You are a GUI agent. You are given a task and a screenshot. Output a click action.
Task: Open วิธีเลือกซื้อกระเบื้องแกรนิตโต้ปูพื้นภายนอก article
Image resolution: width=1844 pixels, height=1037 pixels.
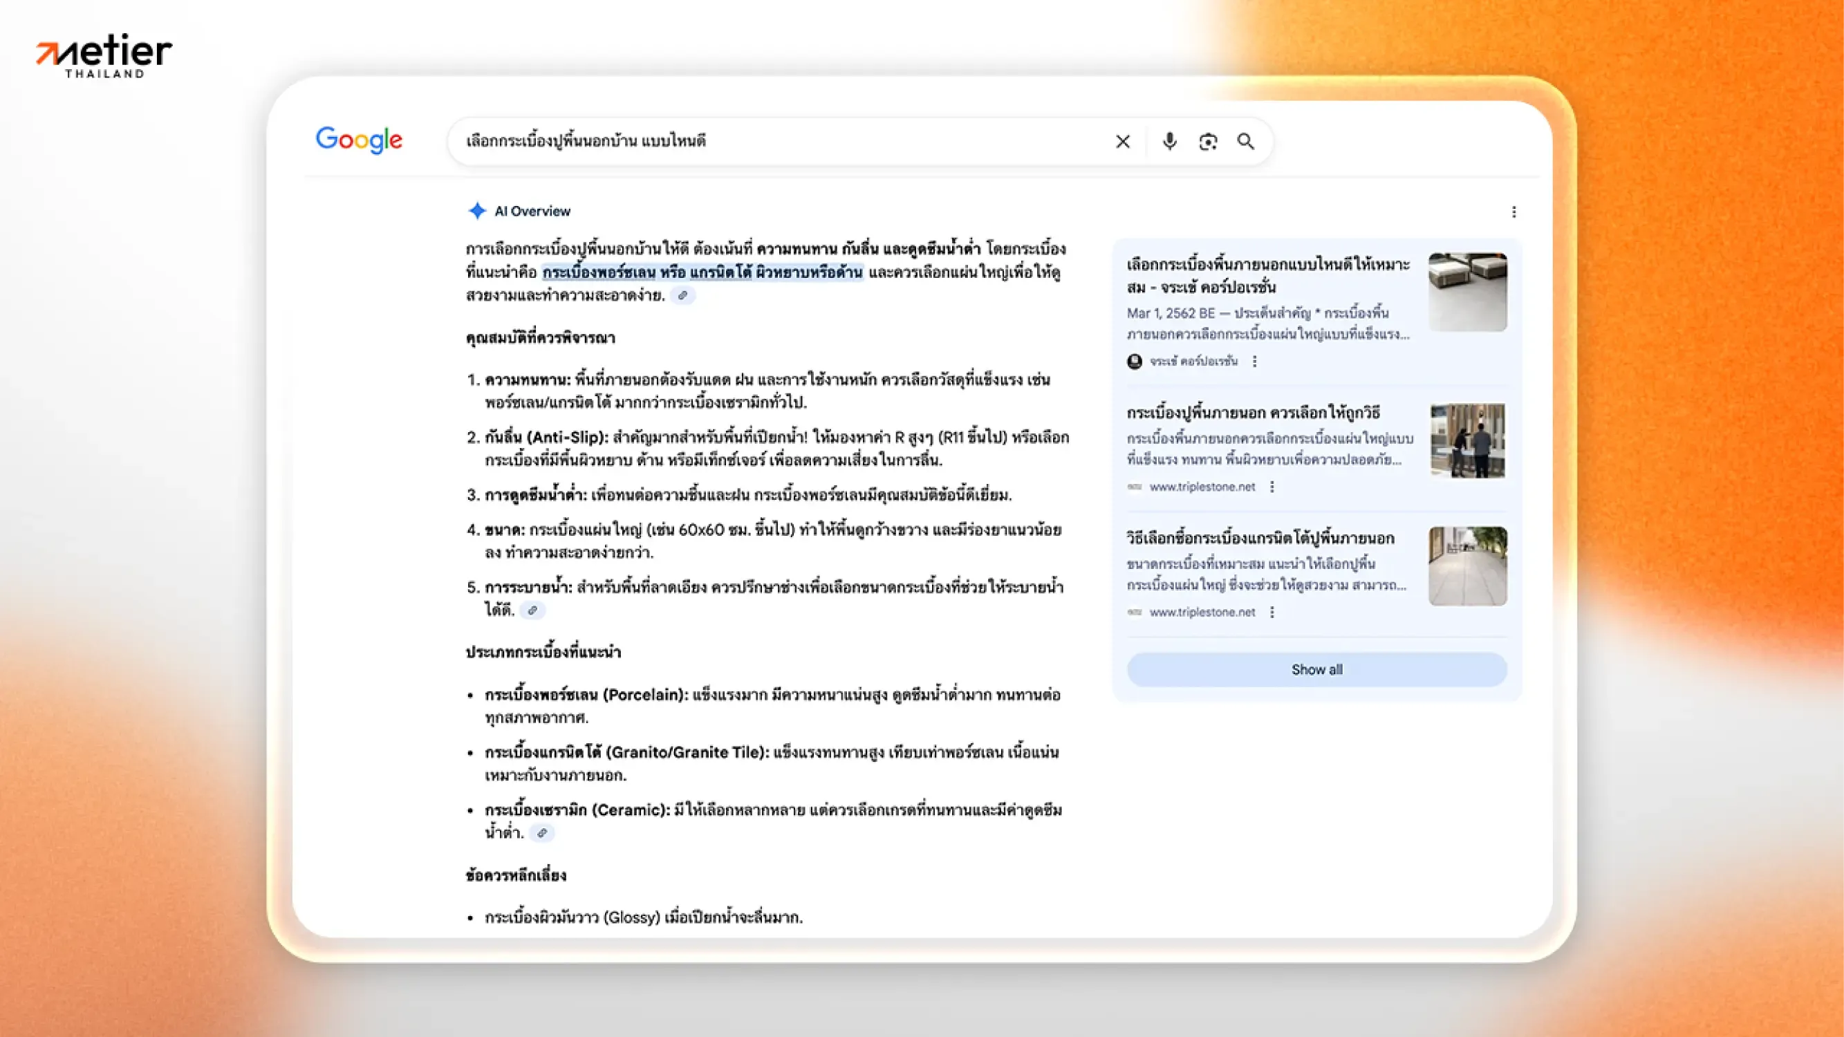(x=1260, y=538)
